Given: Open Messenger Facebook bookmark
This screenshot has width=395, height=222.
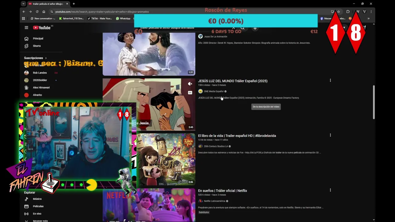Looking at the screenshot, I should tap(333, 18).
